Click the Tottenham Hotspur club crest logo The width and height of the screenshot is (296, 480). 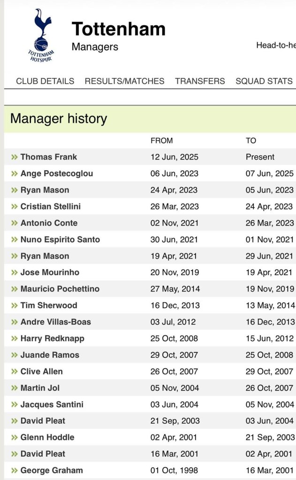41,35
